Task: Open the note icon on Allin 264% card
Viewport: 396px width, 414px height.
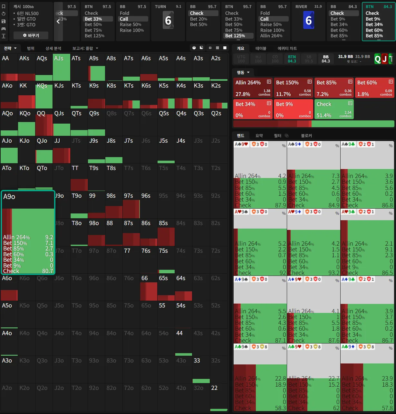Action: tap(269, 82)
